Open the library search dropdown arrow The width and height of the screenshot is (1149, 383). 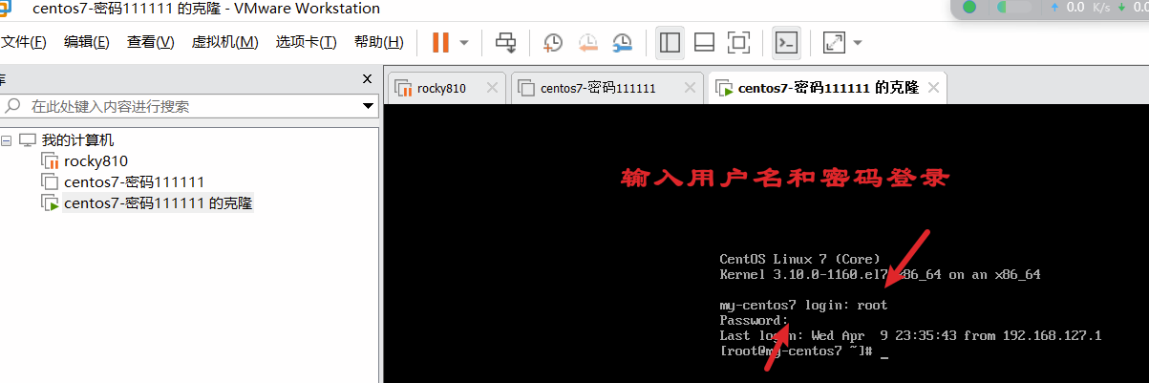368,107
